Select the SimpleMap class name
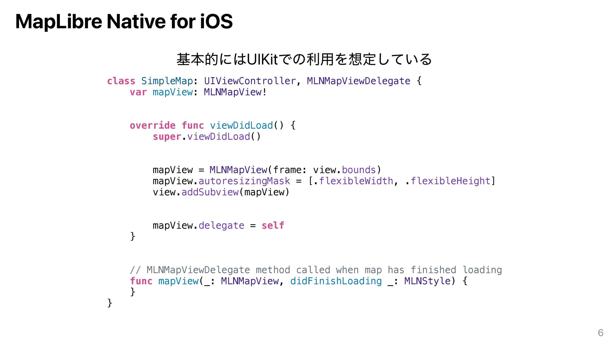 (x=167, y=81)
